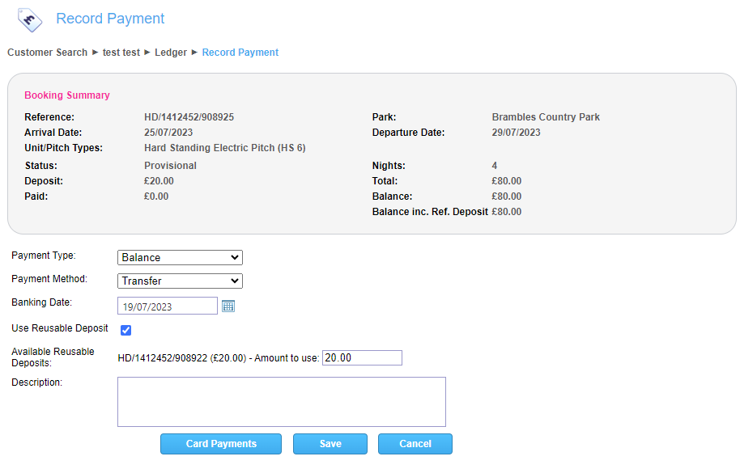Select the Booking Summary heading
The width and height of the screenshot is (740, 469).
(67, 95)
